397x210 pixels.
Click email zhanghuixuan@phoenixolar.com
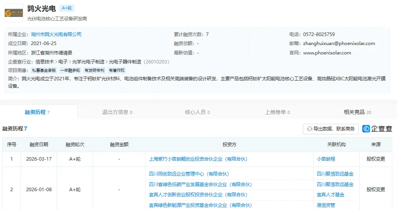339,43
